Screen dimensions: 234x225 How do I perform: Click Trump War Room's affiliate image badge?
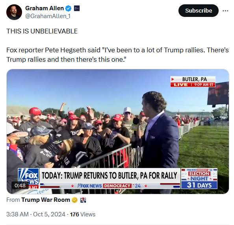point(83,200)
